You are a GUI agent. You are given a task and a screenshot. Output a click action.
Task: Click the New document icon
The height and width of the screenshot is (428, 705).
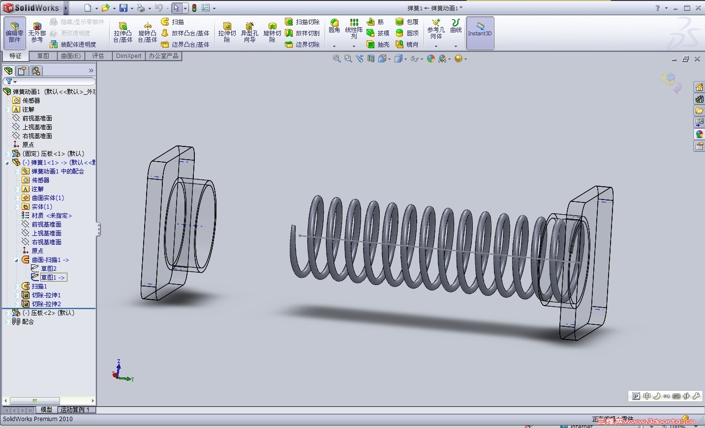88,8
